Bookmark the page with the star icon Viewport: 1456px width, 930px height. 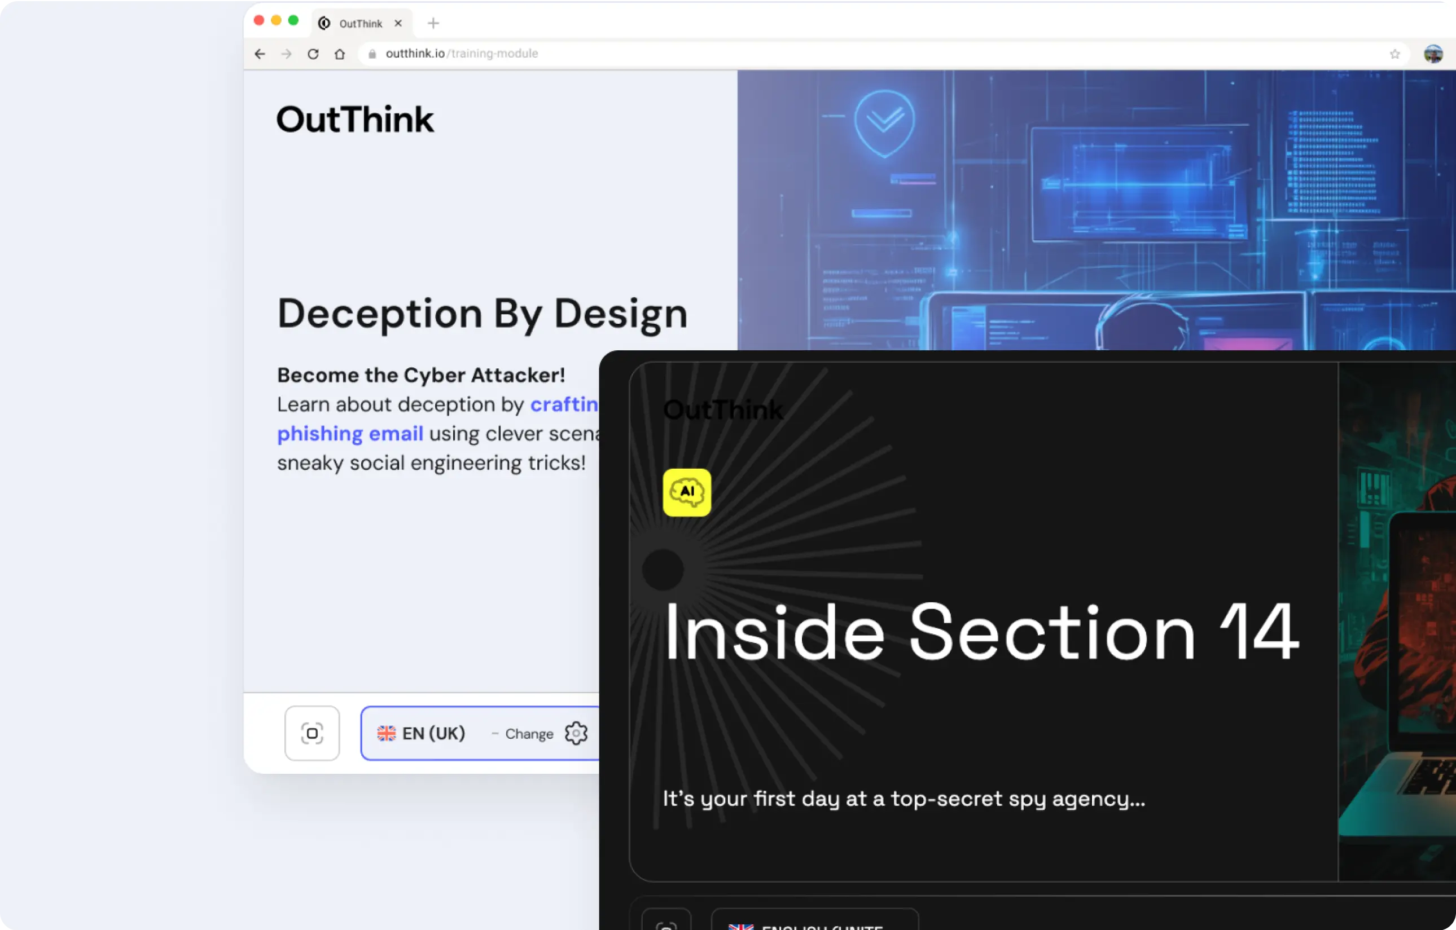[x=1395, y=54]
